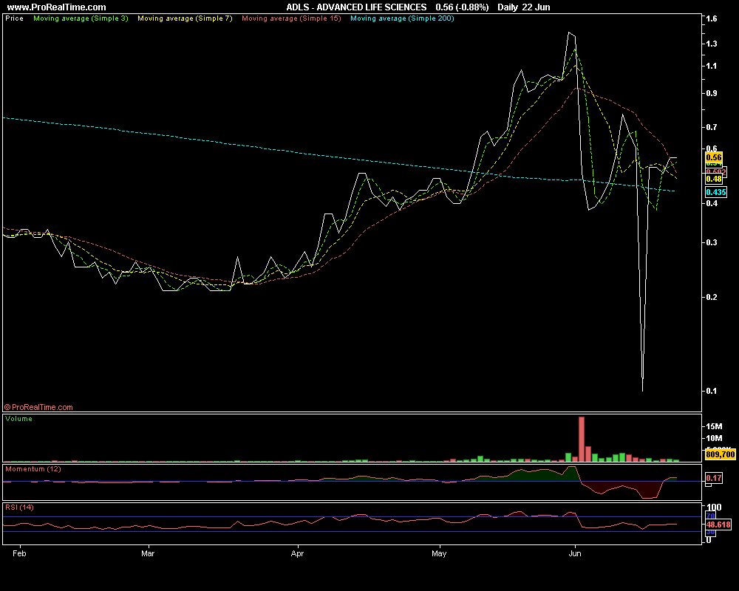Click the 100 RSI axis label
739x591 pixels.
click(714, 508)
